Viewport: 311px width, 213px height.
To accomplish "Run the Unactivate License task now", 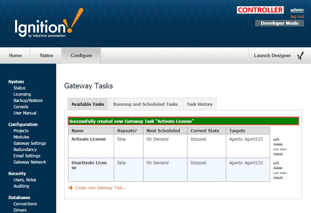I will tap(280, 173).
